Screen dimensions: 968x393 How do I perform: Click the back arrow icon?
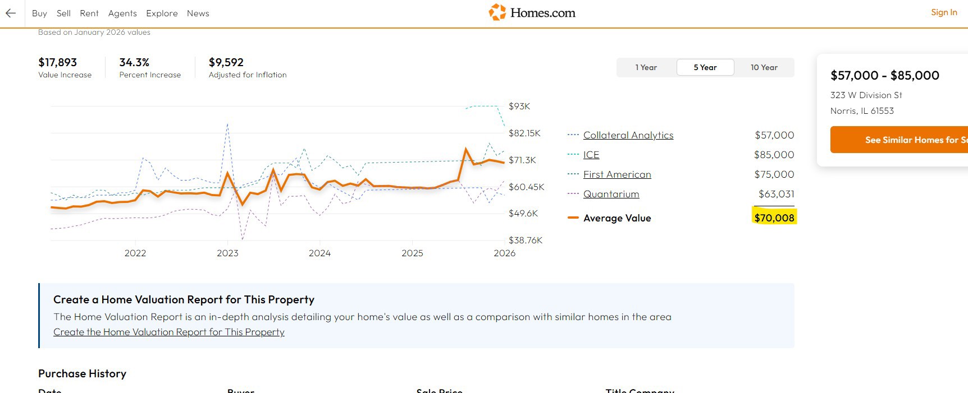[x=11, y=13]
